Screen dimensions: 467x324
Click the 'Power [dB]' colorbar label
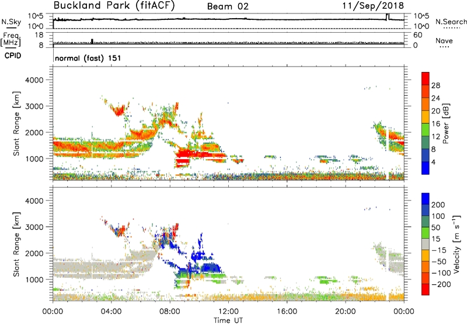445,123
